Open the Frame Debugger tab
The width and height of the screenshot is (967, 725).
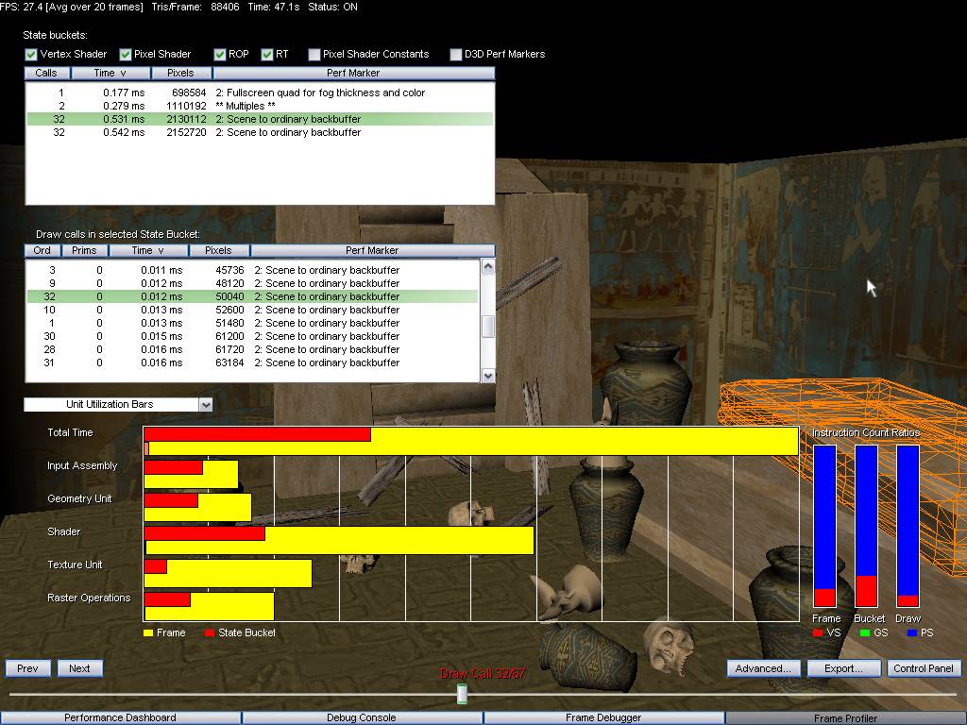[603, 717]
